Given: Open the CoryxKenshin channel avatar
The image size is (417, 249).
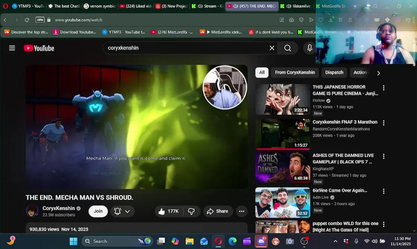Looking at the screenshot, I should [x=32, y=211].
